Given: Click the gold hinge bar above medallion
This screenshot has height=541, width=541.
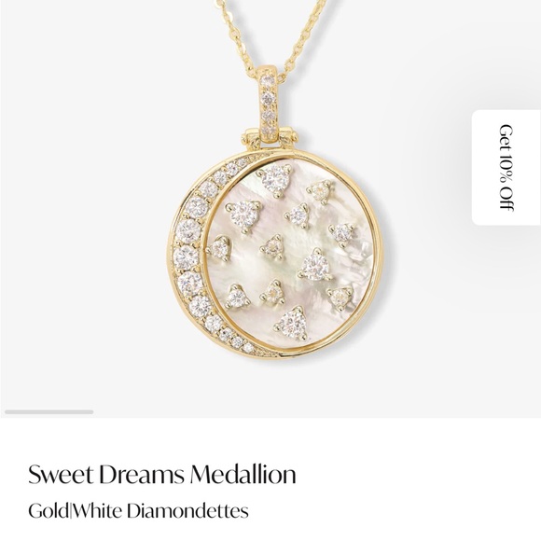Looking at the screenshot, I should pyautogui.click(x=269, y=136).
